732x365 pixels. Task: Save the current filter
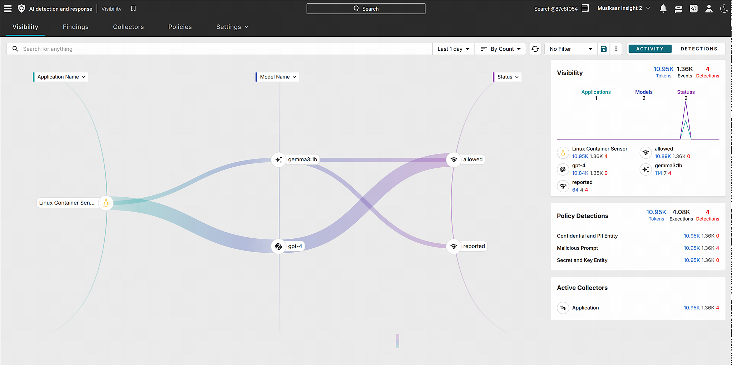coord(604,49)
